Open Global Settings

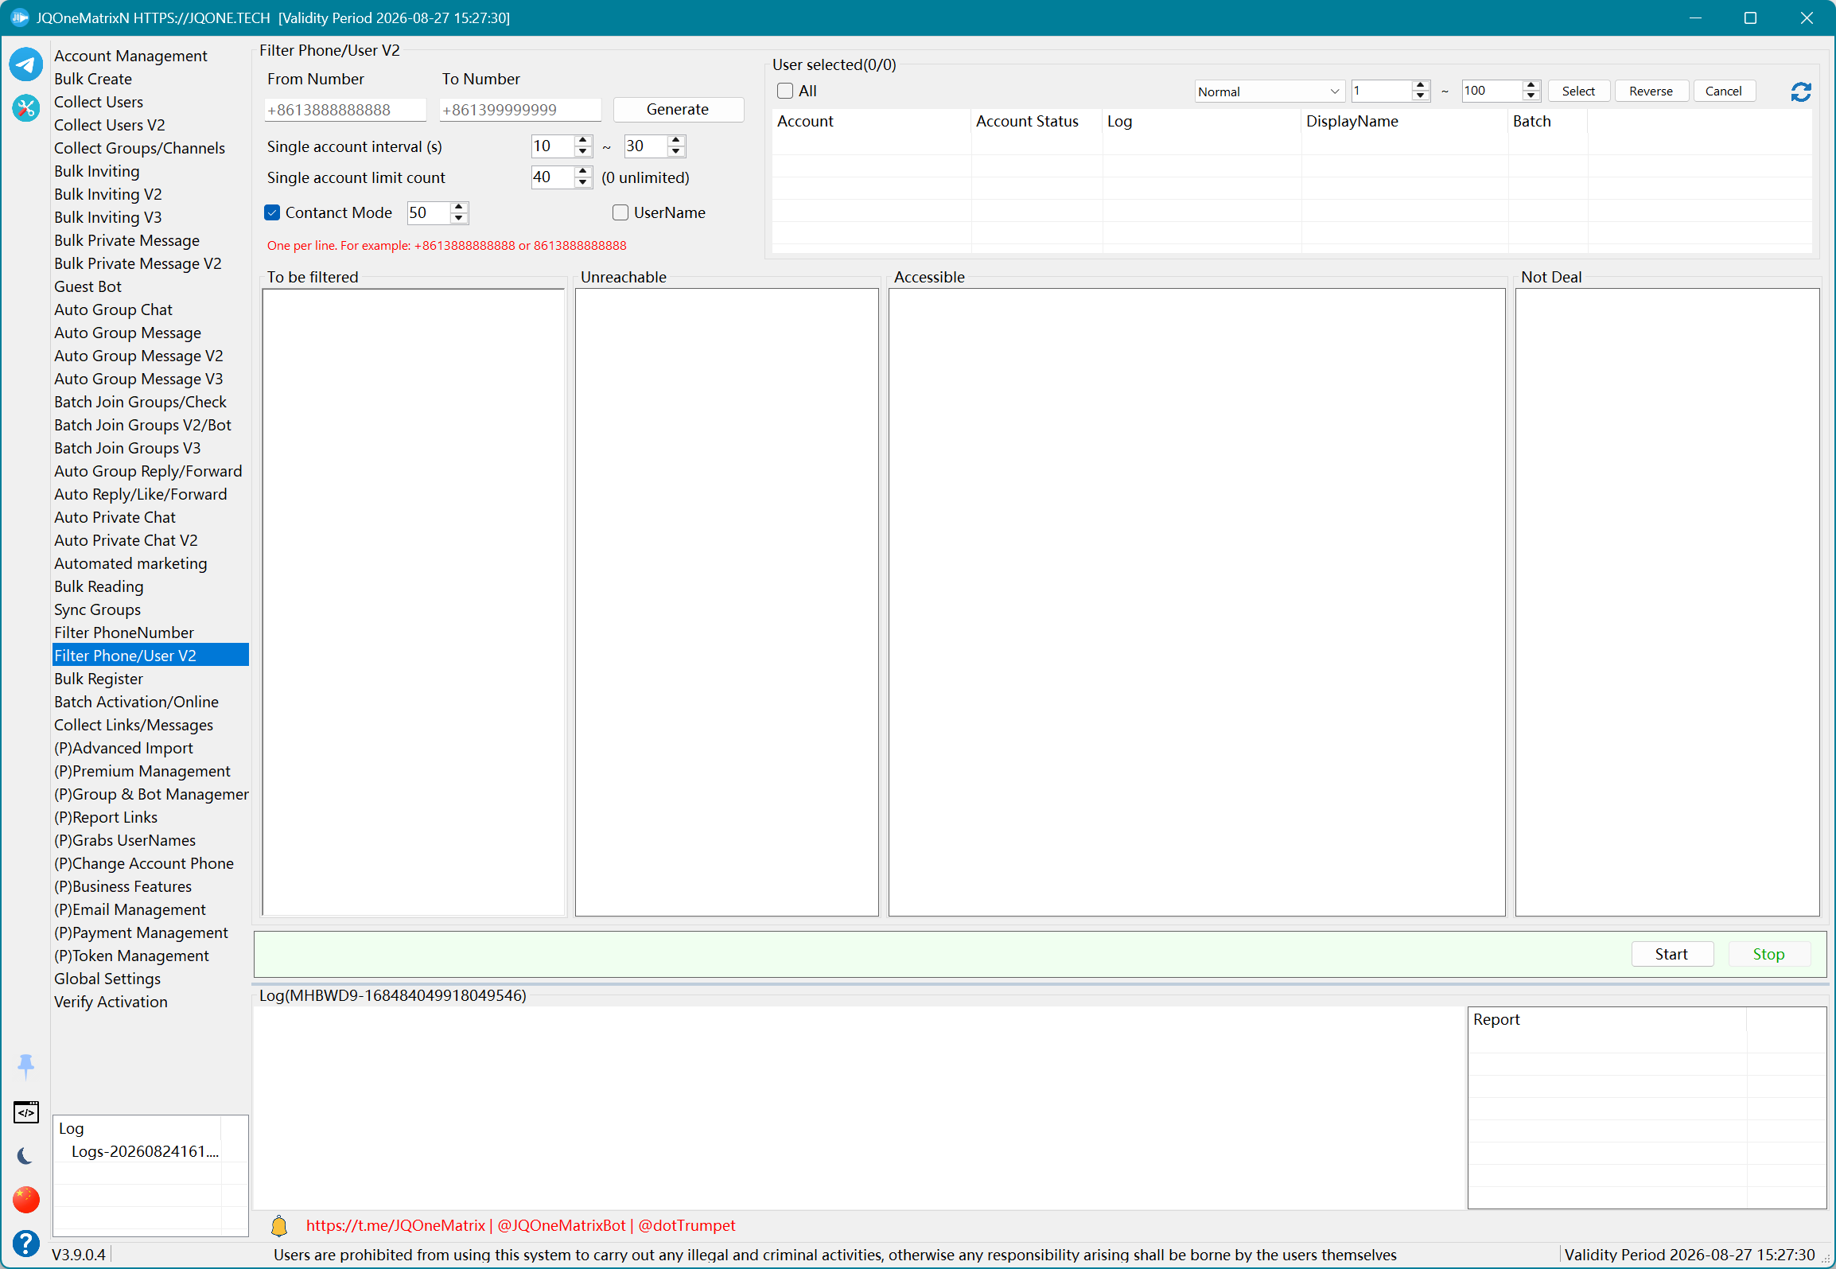tap(107, 979)
